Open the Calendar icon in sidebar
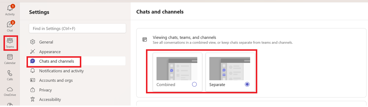 click(10, 57)
